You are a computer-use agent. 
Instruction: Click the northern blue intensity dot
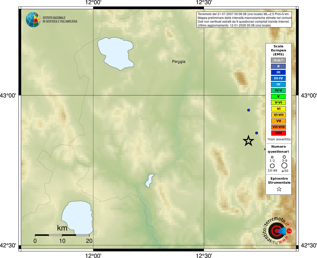[249, 110]
